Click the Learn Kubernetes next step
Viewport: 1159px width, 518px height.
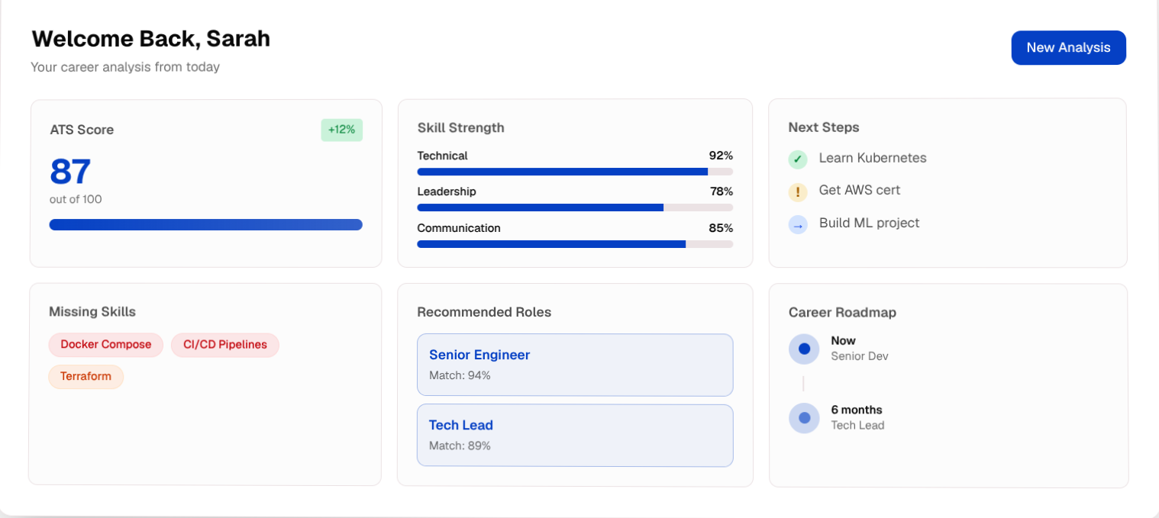[873, 158]
